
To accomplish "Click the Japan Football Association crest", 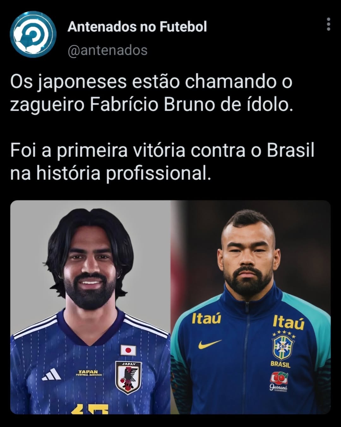I will tap(128, 378).
